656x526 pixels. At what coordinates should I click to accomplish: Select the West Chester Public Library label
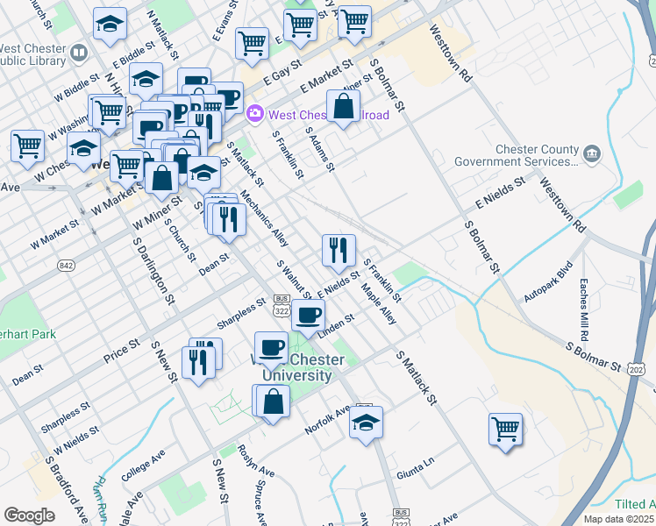point(32,54)
